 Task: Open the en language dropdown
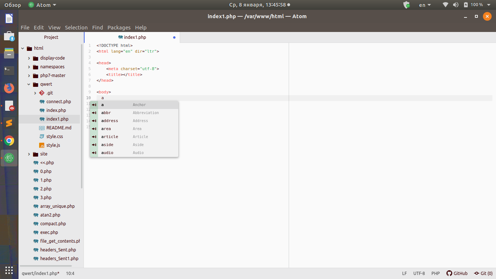pos(425,5)
